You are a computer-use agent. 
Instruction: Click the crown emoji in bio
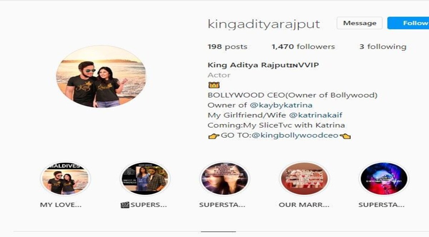coord(213,85)
